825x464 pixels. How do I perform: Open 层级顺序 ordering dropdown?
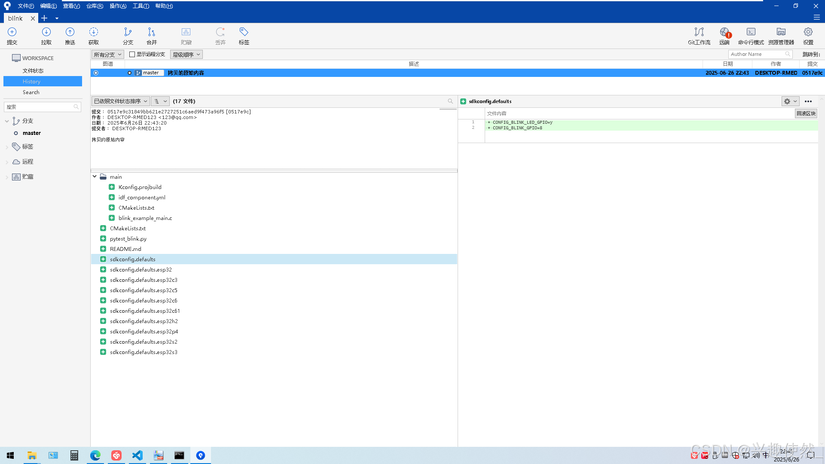pos(186,55)
